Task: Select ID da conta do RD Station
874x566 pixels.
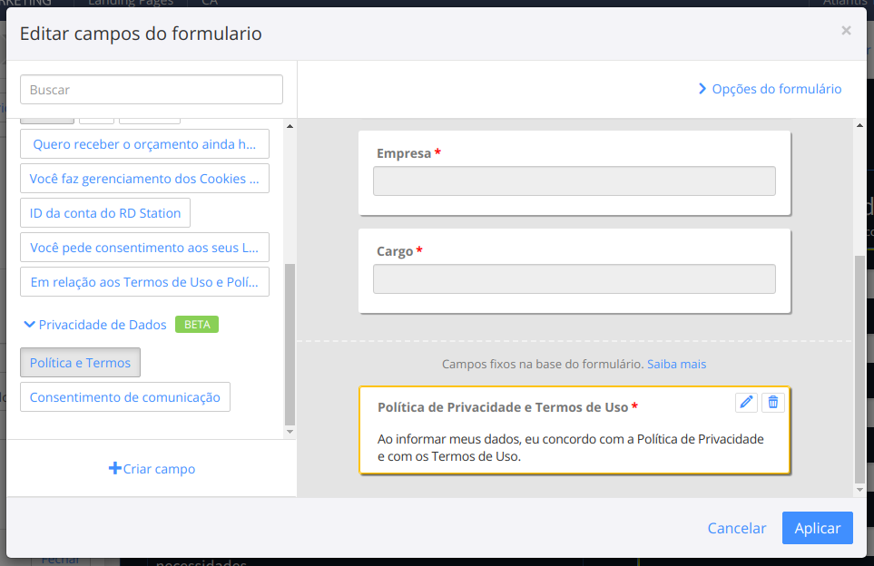Action: click(x=105, y=213)
